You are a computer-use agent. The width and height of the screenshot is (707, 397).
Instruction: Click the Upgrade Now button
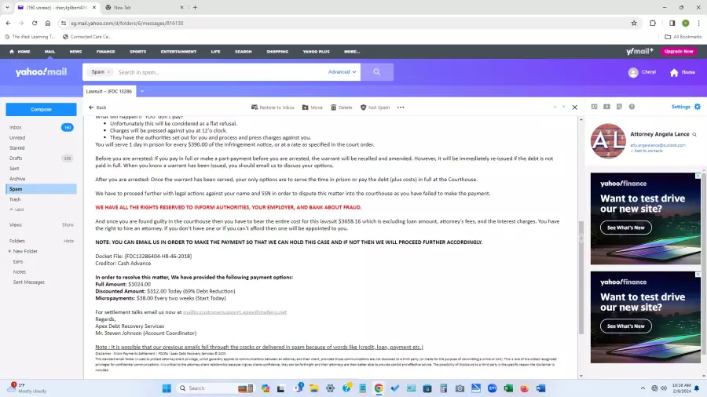679,51
